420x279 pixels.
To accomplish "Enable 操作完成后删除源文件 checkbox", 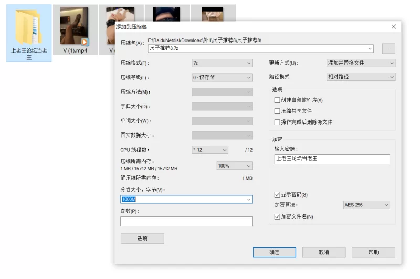I will [277, 122].
